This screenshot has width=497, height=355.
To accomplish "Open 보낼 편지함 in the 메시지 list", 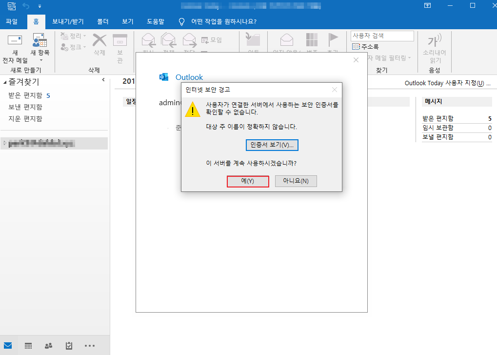I will click(437, 137).
